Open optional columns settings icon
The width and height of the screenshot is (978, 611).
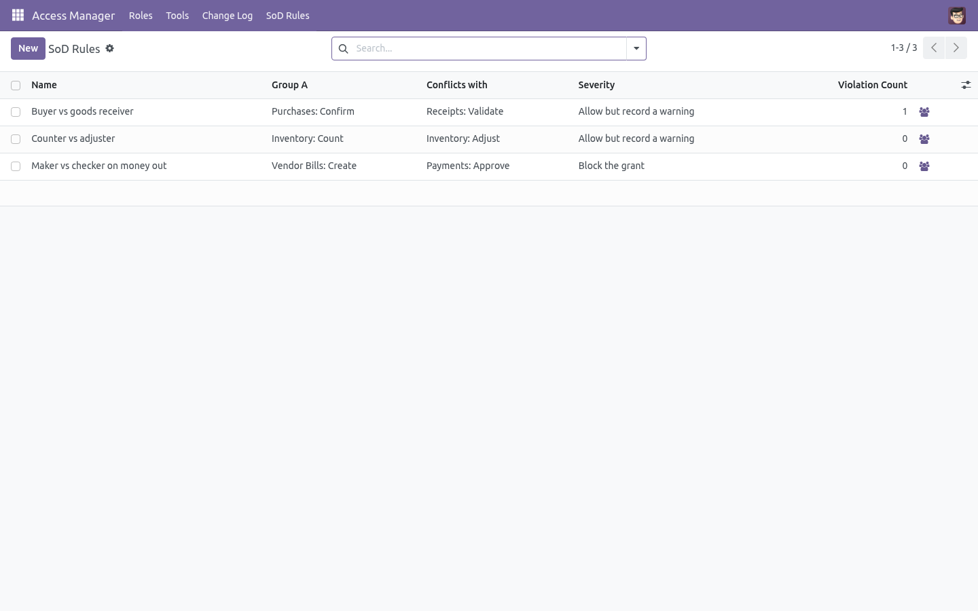point(966,85)
